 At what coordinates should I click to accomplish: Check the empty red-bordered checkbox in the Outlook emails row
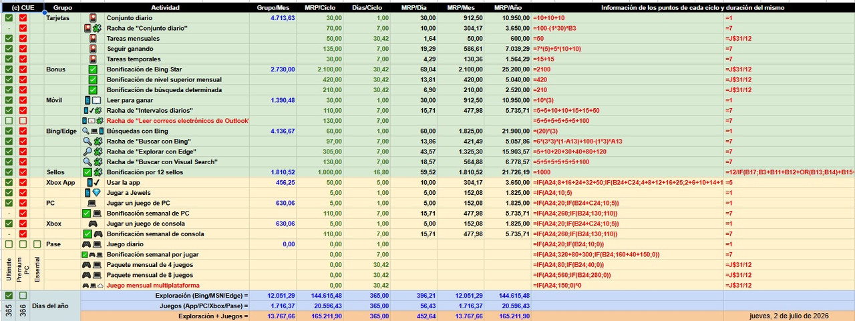23,121
